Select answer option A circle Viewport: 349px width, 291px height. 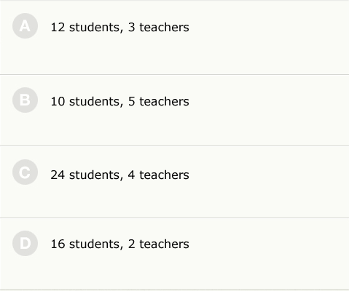tap(25, 26)
